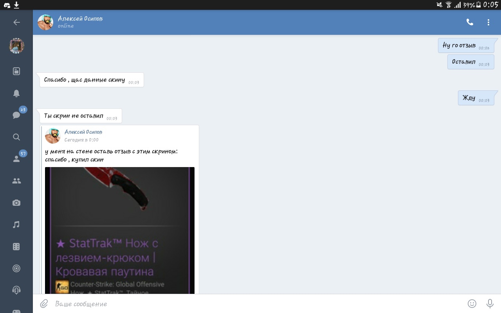Open the video film icon
This screenshot has height=313, width=501.
click(16, 246)
